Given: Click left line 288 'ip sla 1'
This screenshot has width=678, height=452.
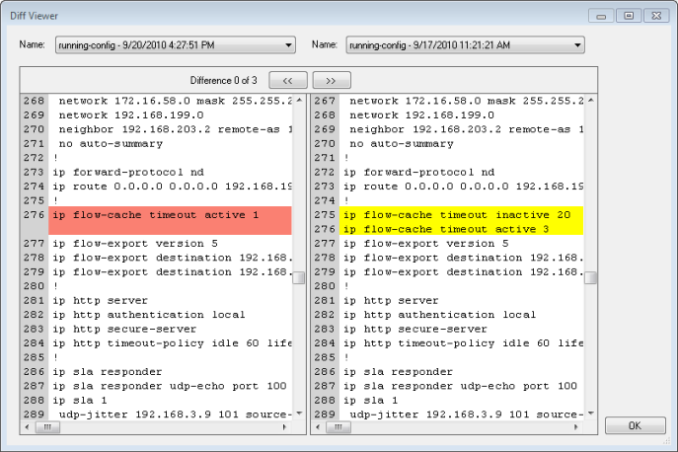Looking at the screenshot, I should coord(80,401).
